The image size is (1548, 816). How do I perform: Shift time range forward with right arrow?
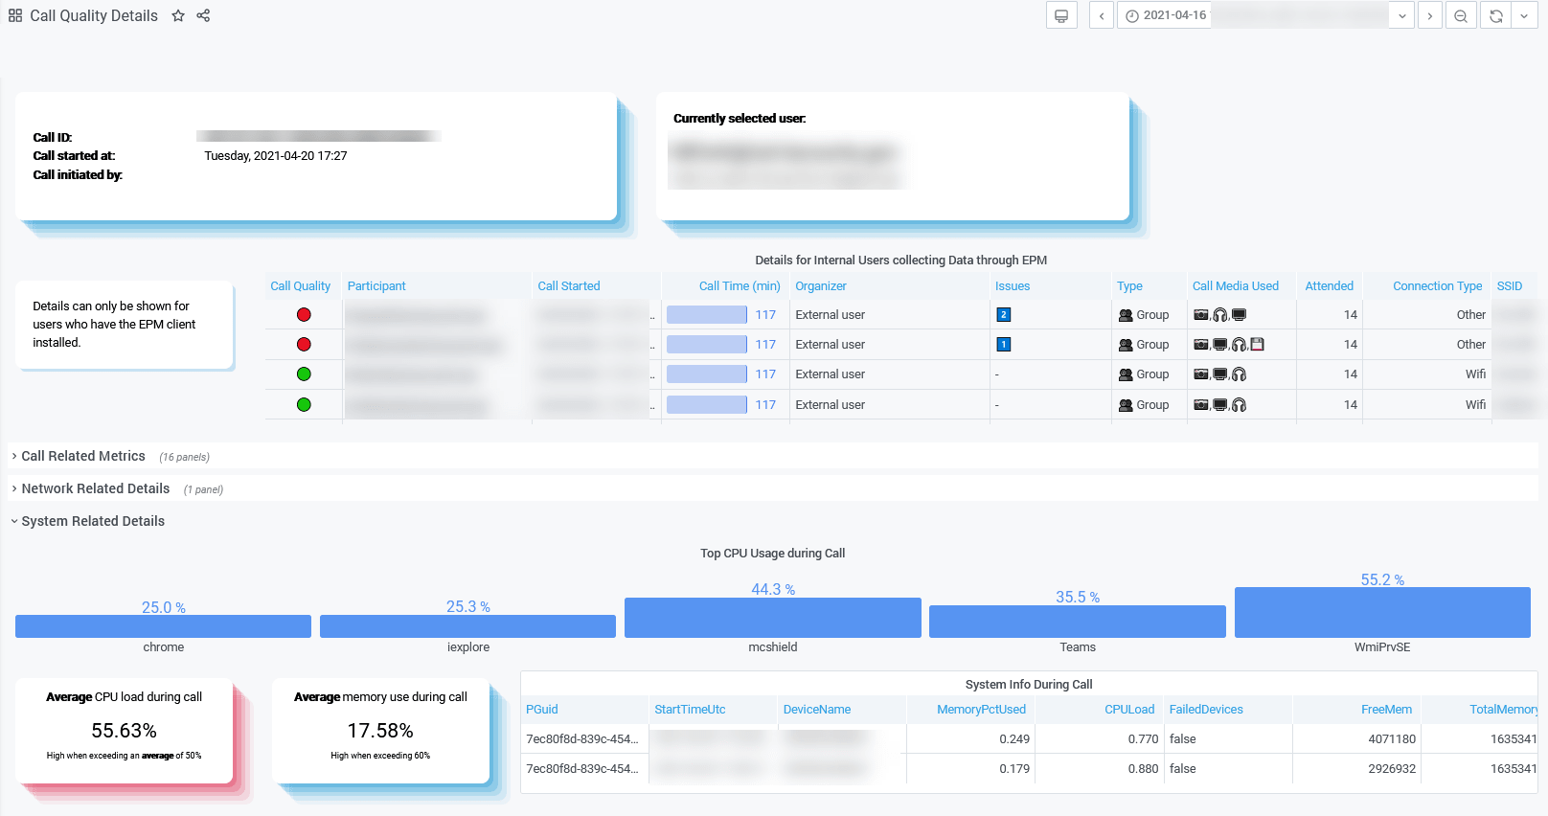coord(1429,16)
